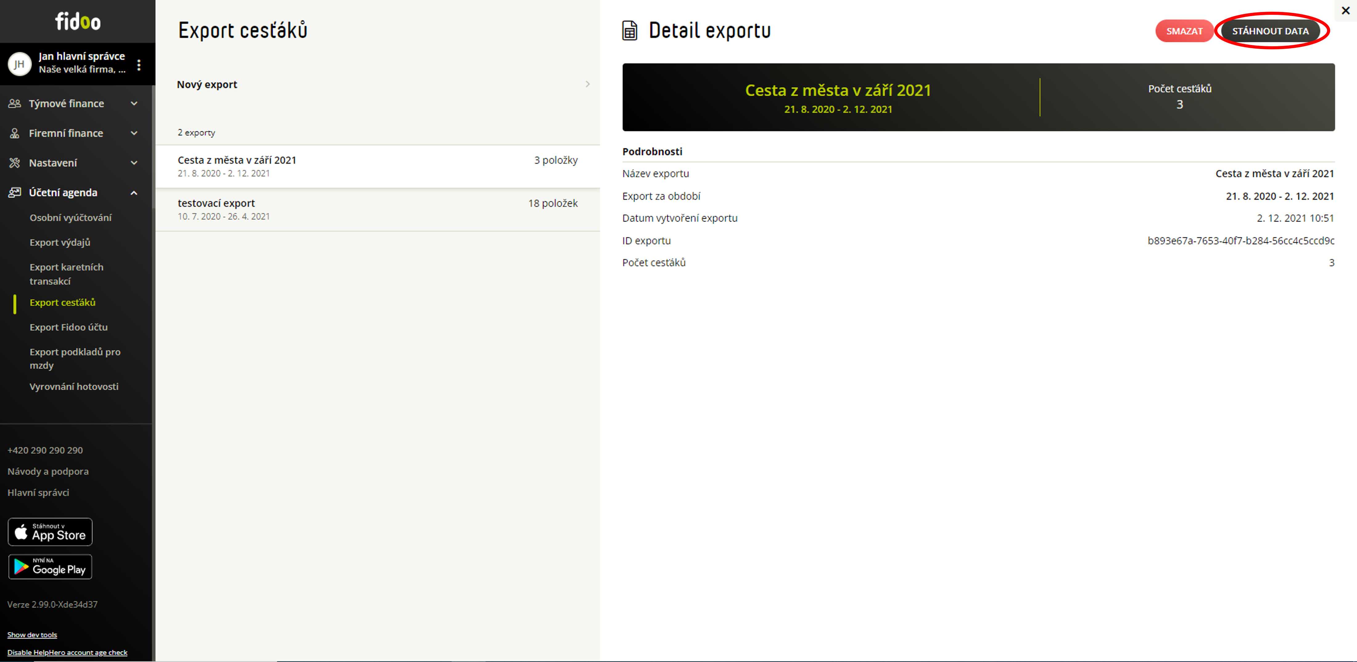Select Export cesťáků menu item
Viewport: 1357px width, 662px height.
pyautogui.click(x=63, y=302)
